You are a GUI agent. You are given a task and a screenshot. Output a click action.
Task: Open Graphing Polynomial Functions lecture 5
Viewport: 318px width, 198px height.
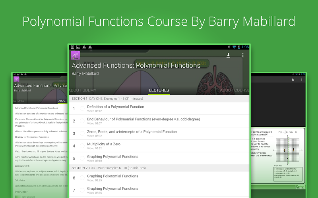pyautogui.click(x=159, y=158)
